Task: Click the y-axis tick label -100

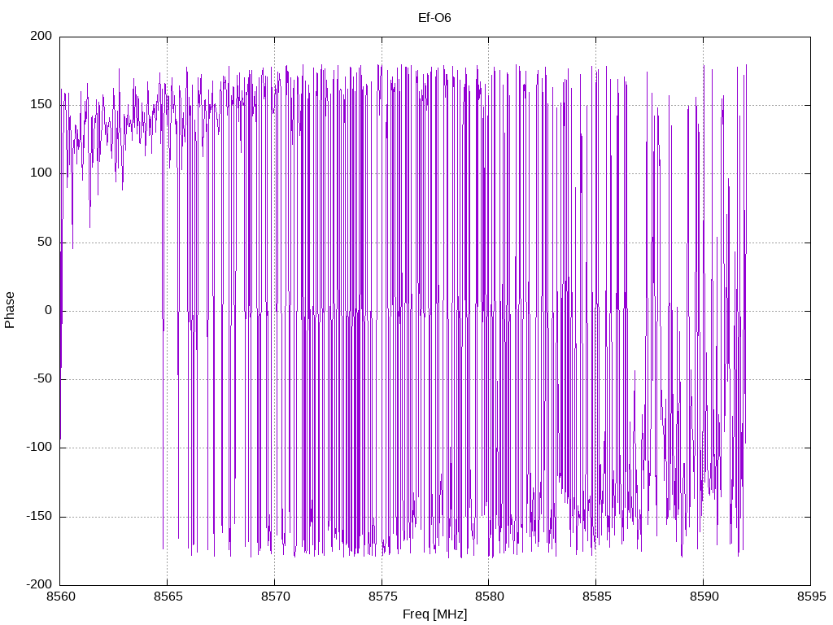Action: (x=39, y=448)
